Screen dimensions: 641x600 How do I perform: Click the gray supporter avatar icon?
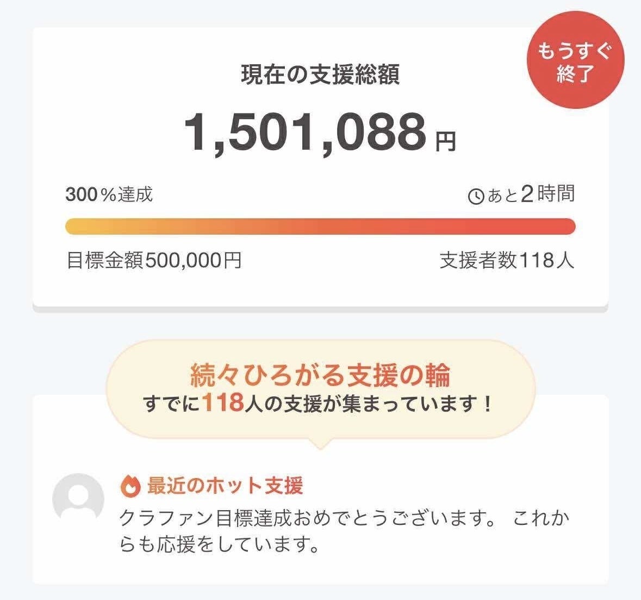pos(78,499)
